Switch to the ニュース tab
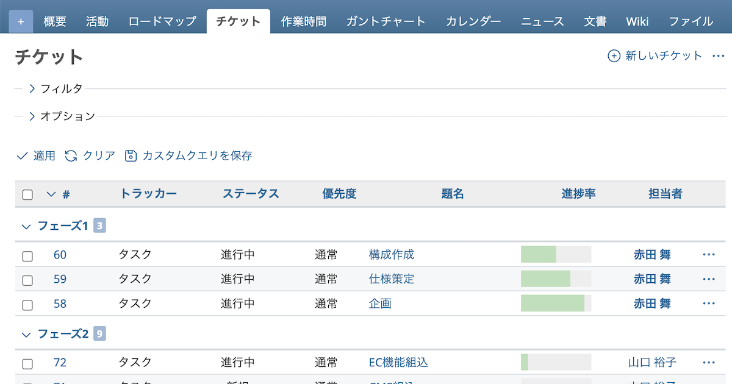This screenshot has height=384, width=732. coord(542,21)
